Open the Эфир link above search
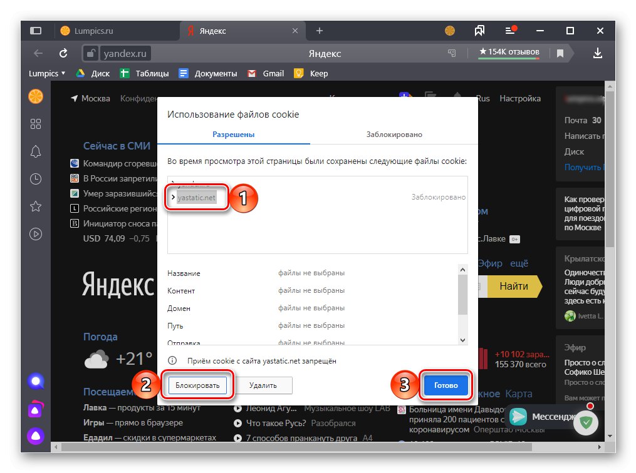 (490, 263)
